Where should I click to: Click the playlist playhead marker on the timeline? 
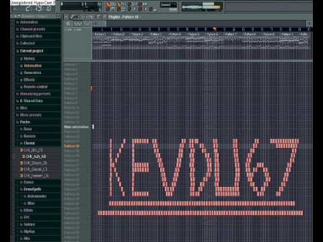[x=215, y=29]
